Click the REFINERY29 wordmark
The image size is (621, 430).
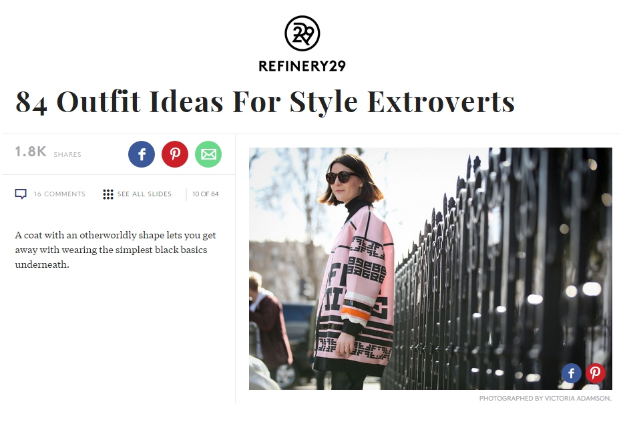302,65
